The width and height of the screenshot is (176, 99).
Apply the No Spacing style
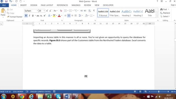pyautogui.click(x=115, y=13)
